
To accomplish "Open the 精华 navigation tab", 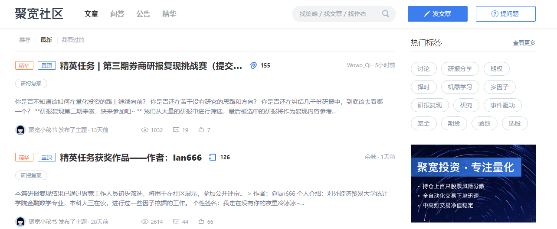I will click(x=169, y=14).
